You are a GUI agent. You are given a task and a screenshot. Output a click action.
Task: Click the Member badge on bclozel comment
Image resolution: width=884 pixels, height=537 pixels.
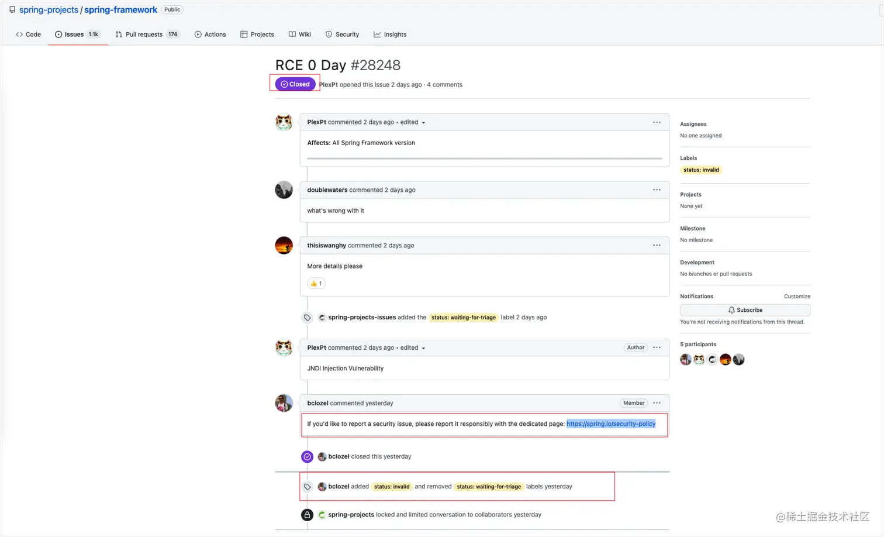(x=634, y=403)
